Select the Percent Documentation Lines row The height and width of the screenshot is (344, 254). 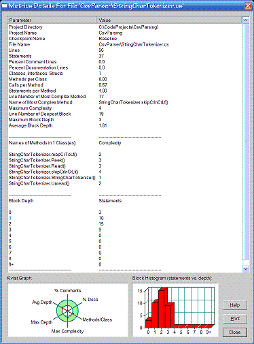[125, 67]
